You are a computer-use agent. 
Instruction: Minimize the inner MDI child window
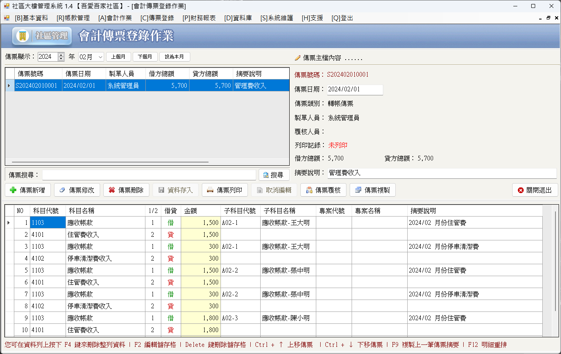[540, 18]
